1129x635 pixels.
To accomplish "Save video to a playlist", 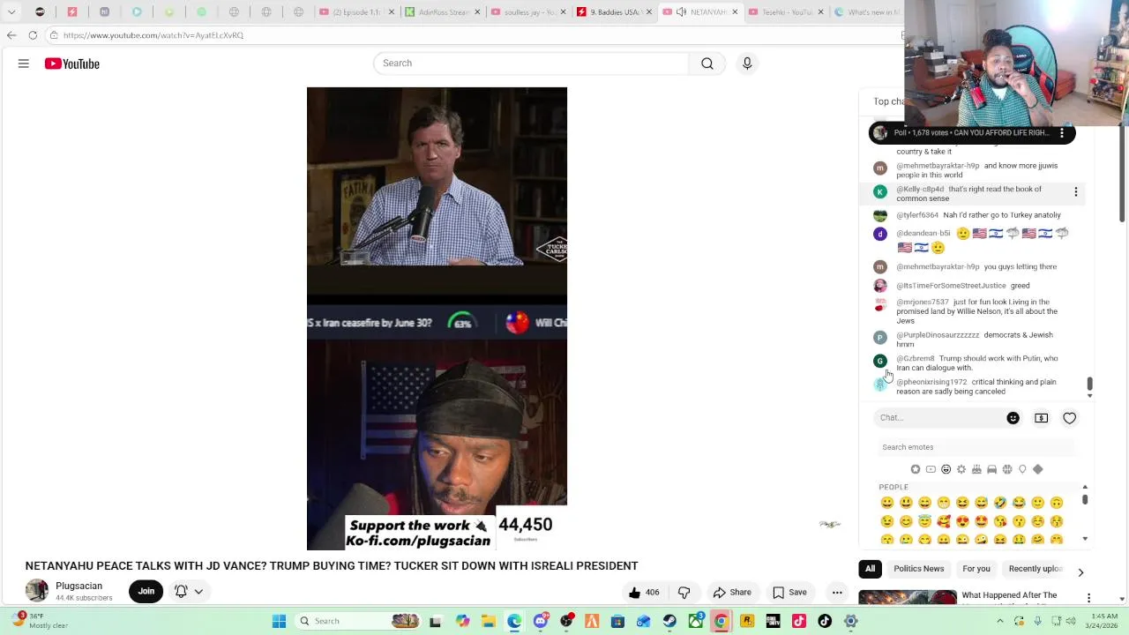I will click(789, 593).
